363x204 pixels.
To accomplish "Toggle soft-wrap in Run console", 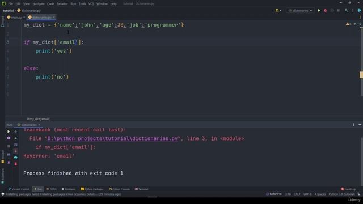I will pyautogui.click(x=16, y=144).
